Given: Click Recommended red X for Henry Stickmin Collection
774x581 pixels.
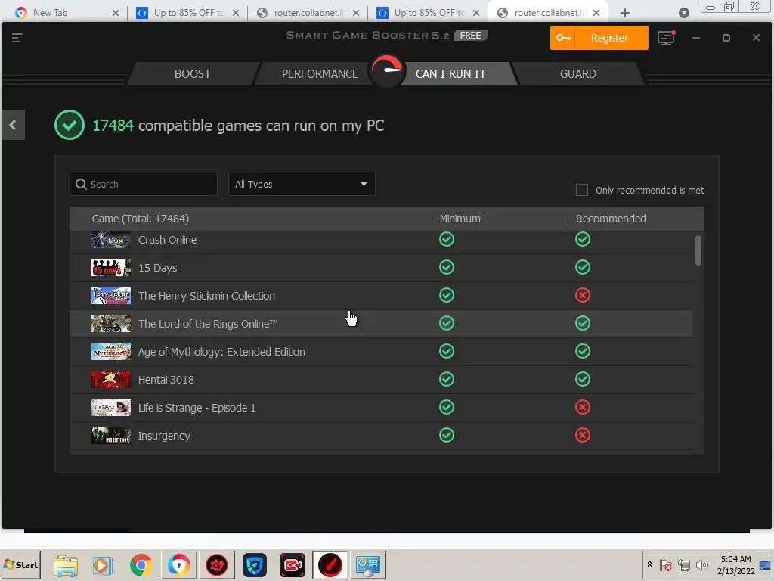Looking at the screenshot, I should pos(583,296).
